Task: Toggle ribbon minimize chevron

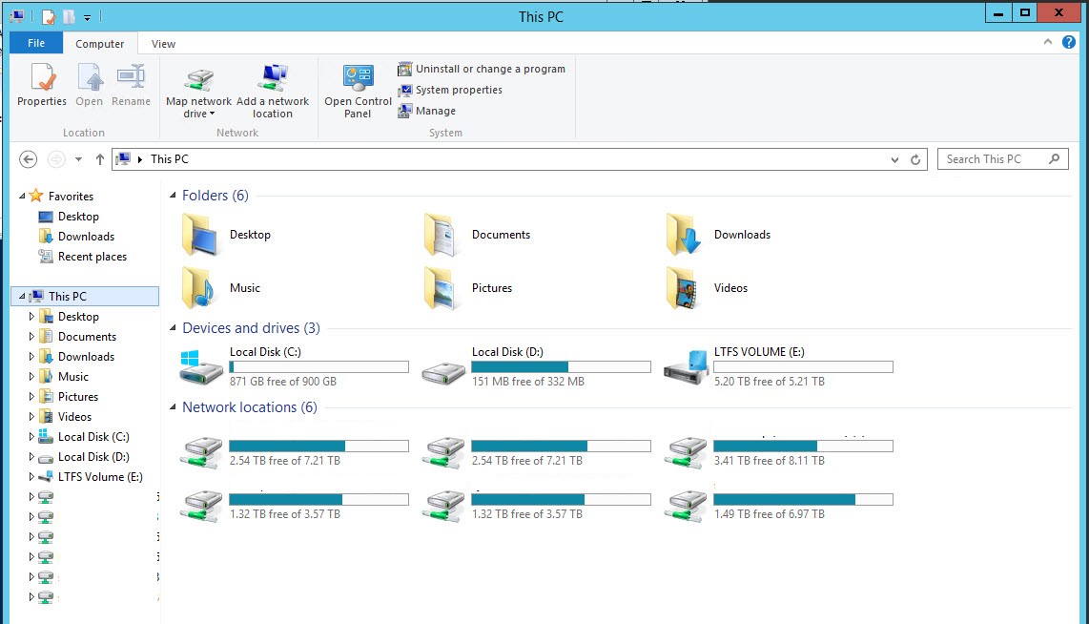Action: point(1047,43)
